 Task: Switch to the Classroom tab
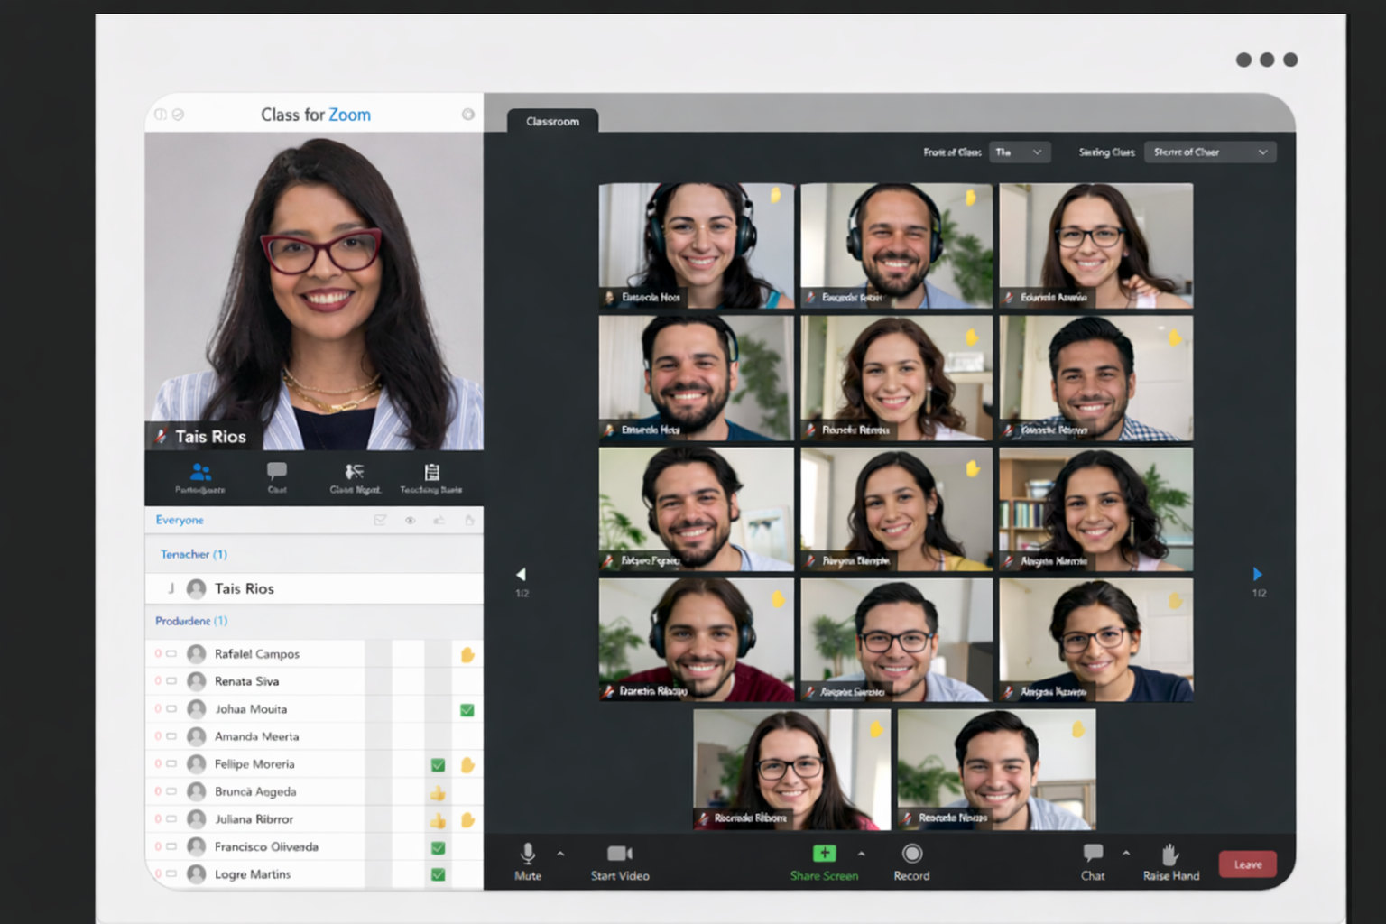552,122
